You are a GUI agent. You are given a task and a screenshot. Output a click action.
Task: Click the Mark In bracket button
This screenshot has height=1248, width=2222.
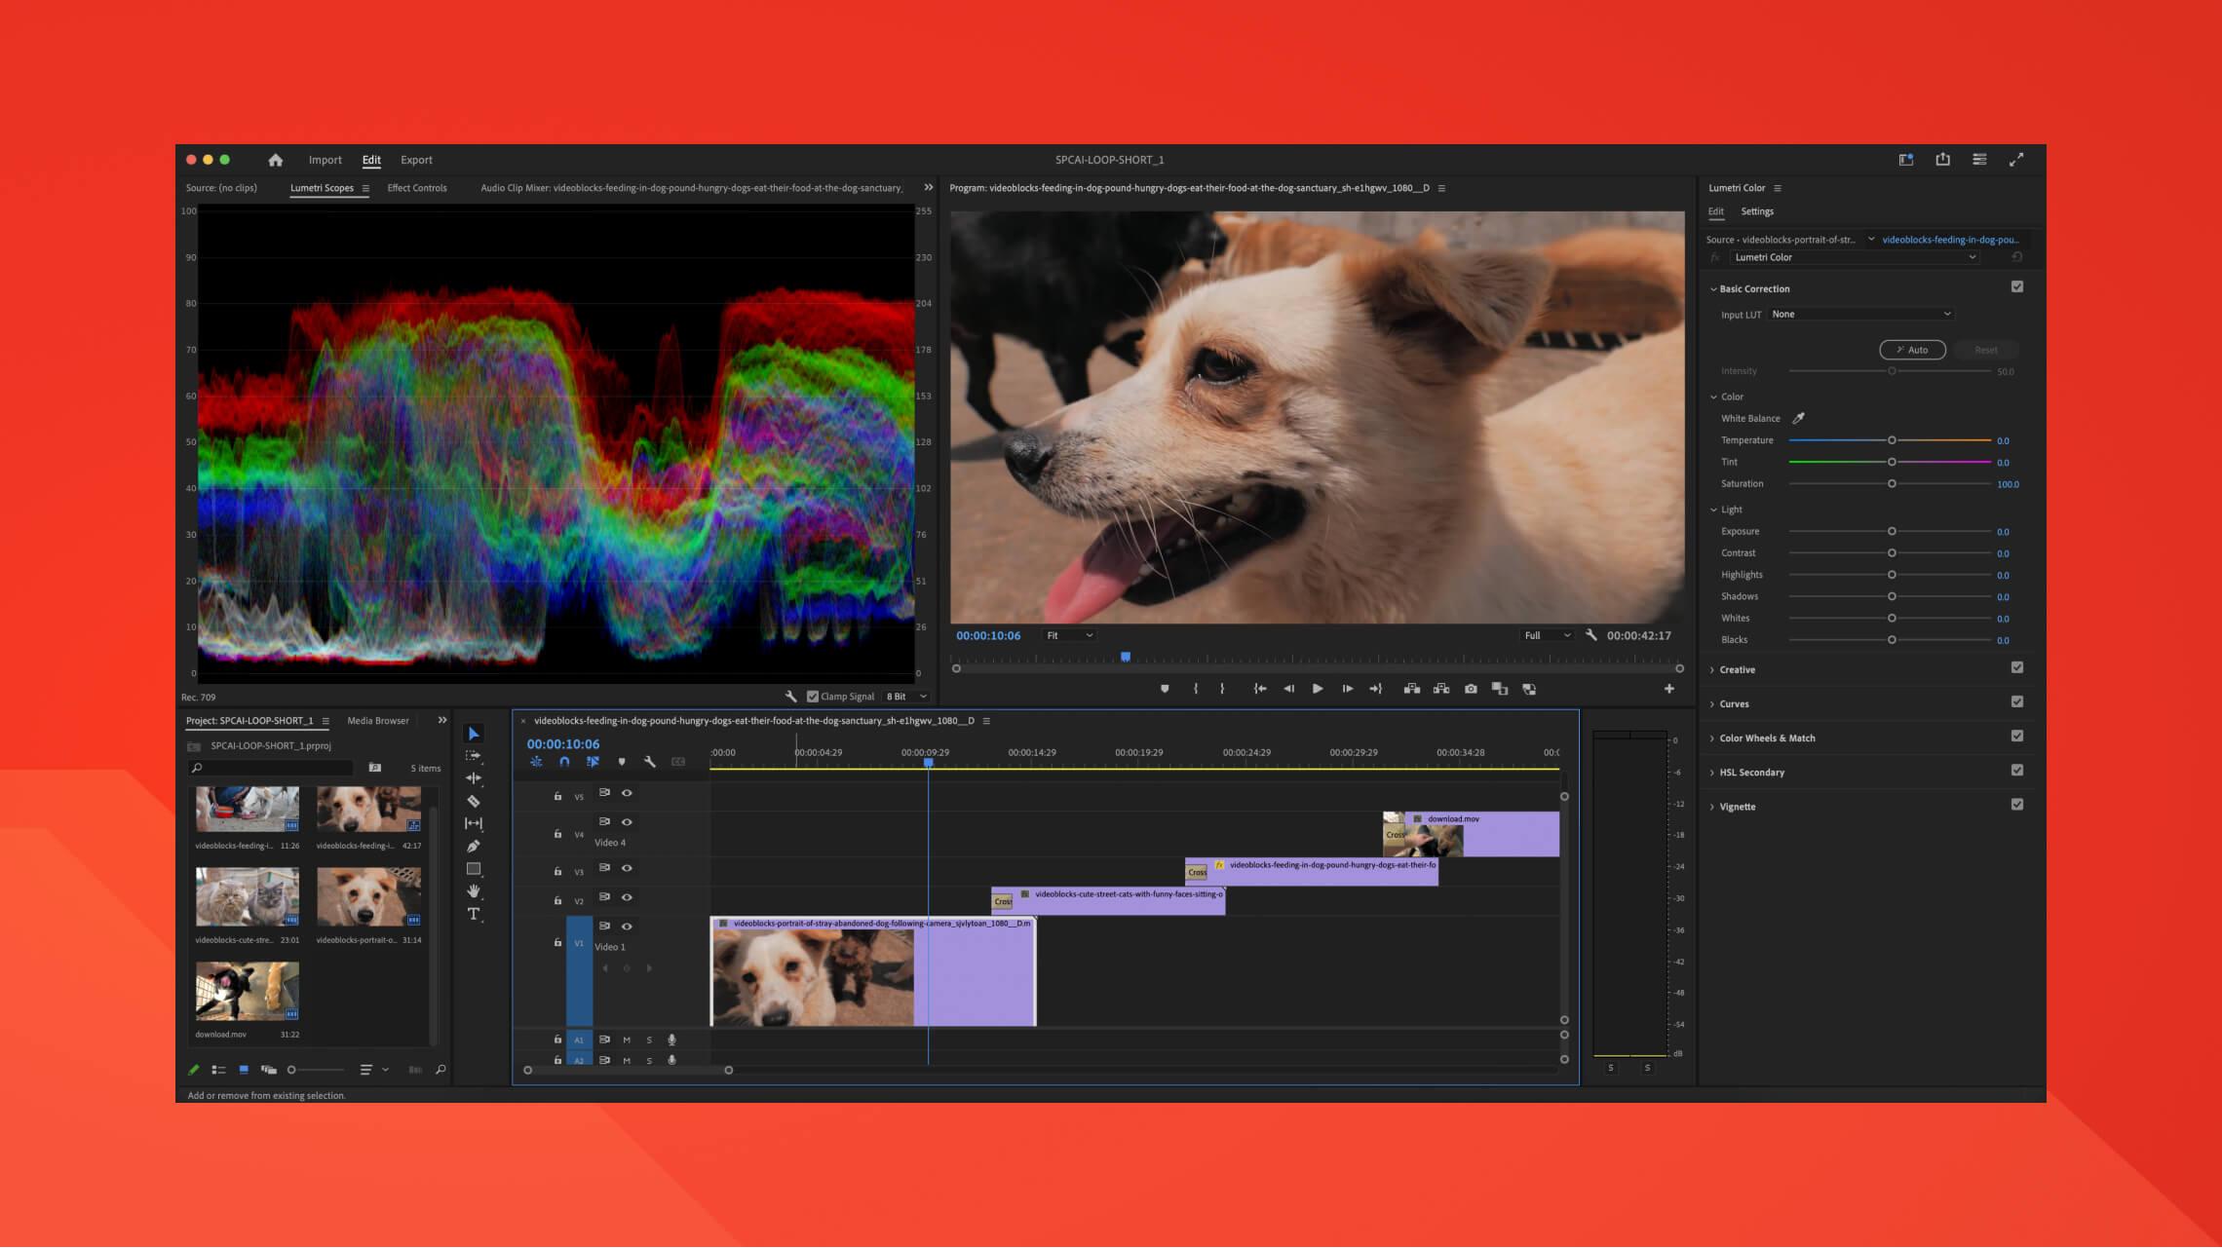coord(1196,689)
